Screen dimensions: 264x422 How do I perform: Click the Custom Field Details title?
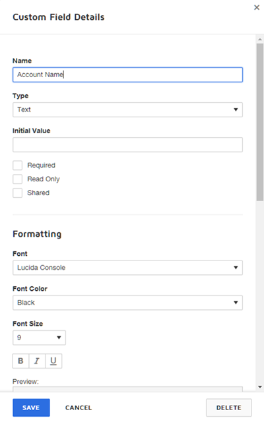59,17
